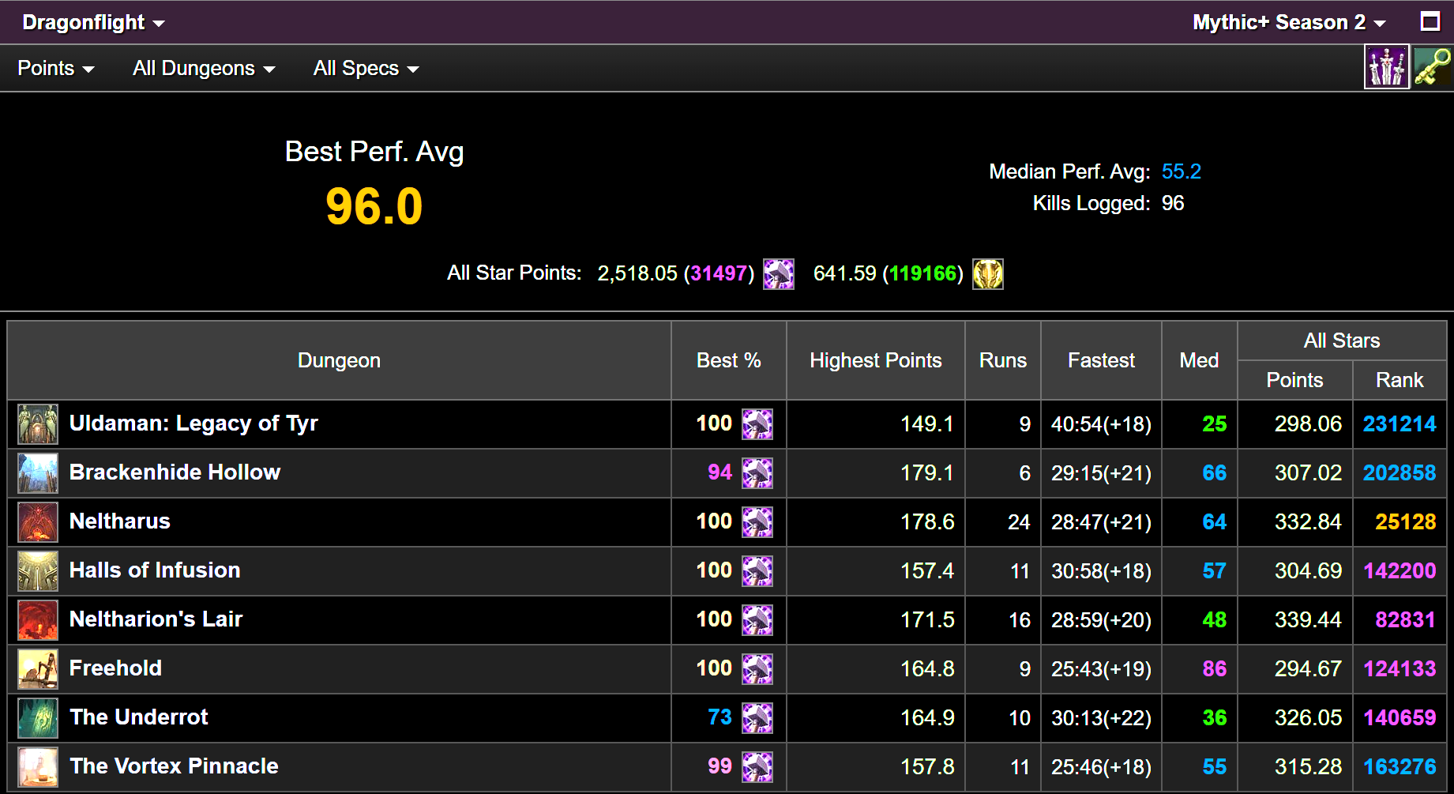Screen dimensions: 1454x794
Task: Click spec icon in The Underrot Best % cell
Action: [x=757, y=718]
